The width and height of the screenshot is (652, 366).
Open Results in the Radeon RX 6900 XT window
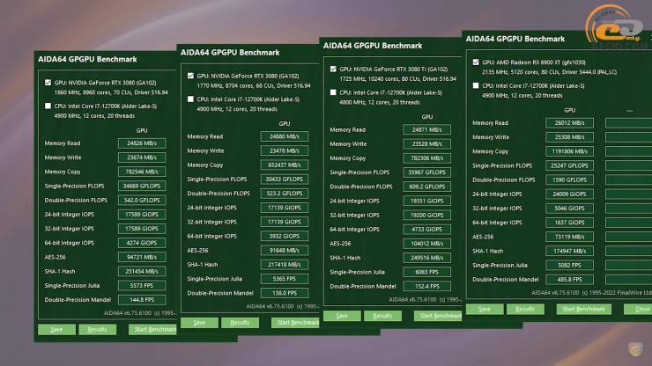(x=525, y=309)
